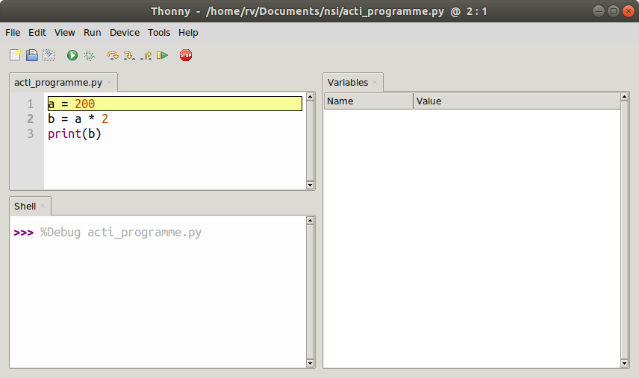The image size is (639, 378).
Task: Click the highlighted line 'a = 200'
Action: (x=175, y=104)
